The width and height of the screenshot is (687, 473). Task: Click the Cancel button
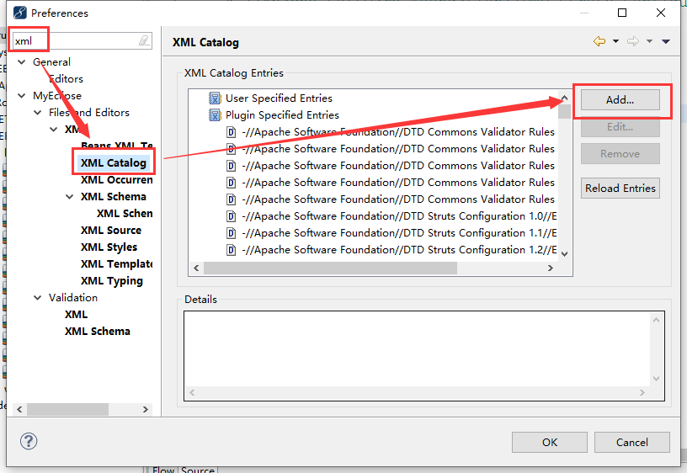(631, 443)
